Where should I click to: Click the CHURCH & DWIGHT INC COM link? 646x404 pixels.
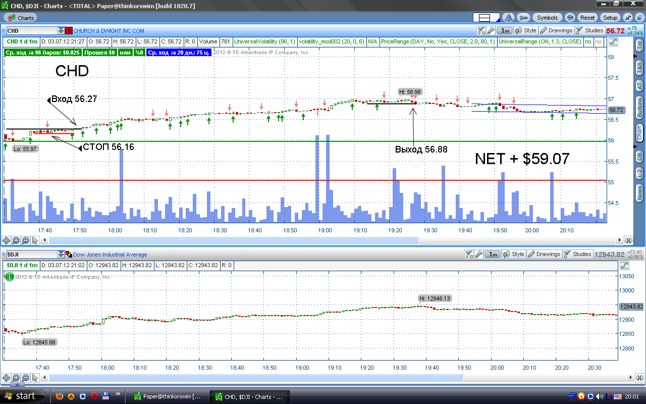pyautogui.click(x=109, y=31)
